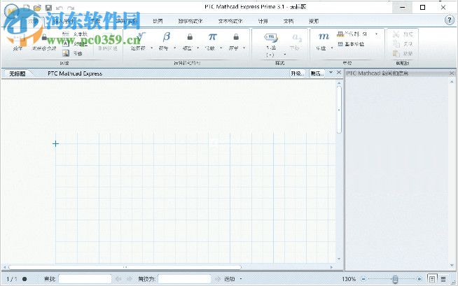Click the replace arrow button

(217, 279)
